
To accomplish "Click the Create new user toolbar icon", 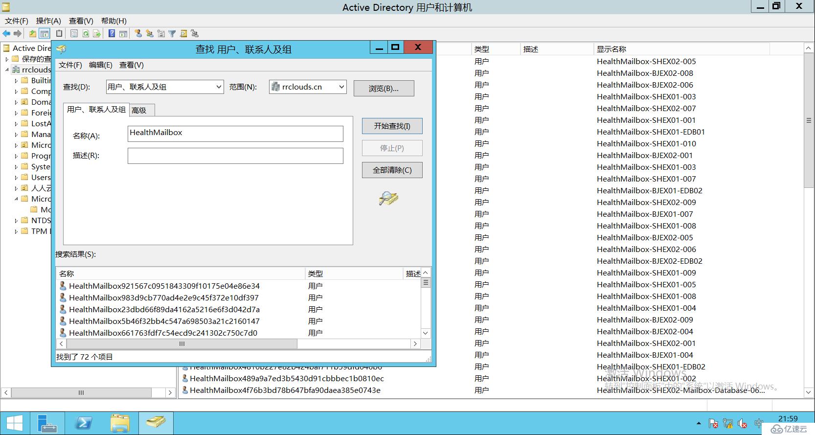I will (x=138, y=34).
